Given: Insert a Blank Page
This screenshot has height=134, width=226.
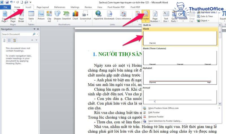Looking at the screenshot, I should click(13, 16).
